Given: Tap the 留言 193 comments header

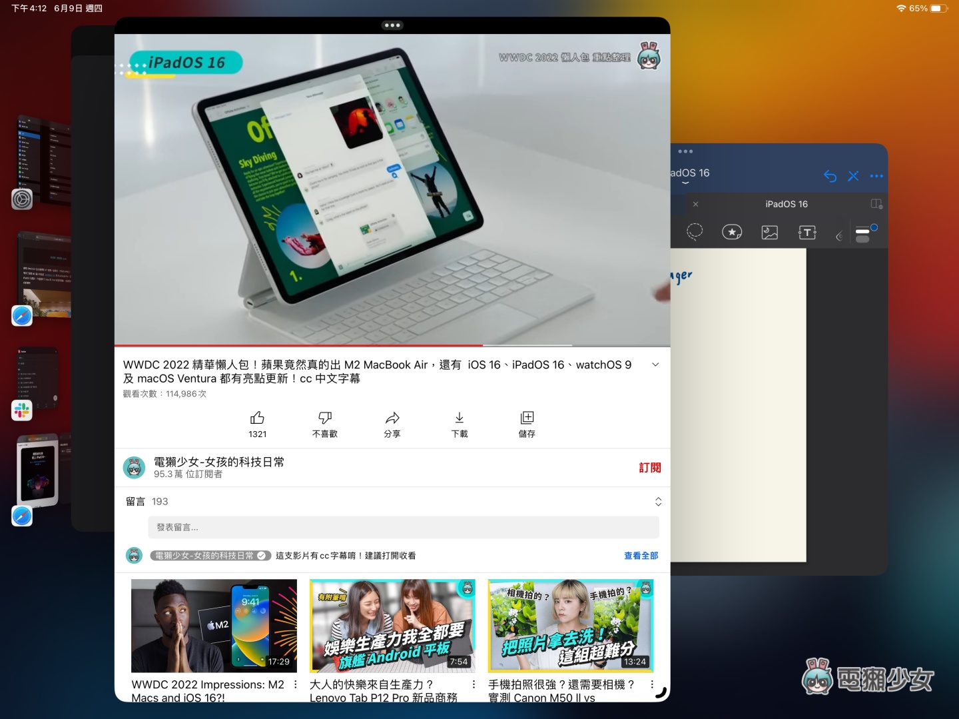Looking at the screenshot, I should 147,502.
